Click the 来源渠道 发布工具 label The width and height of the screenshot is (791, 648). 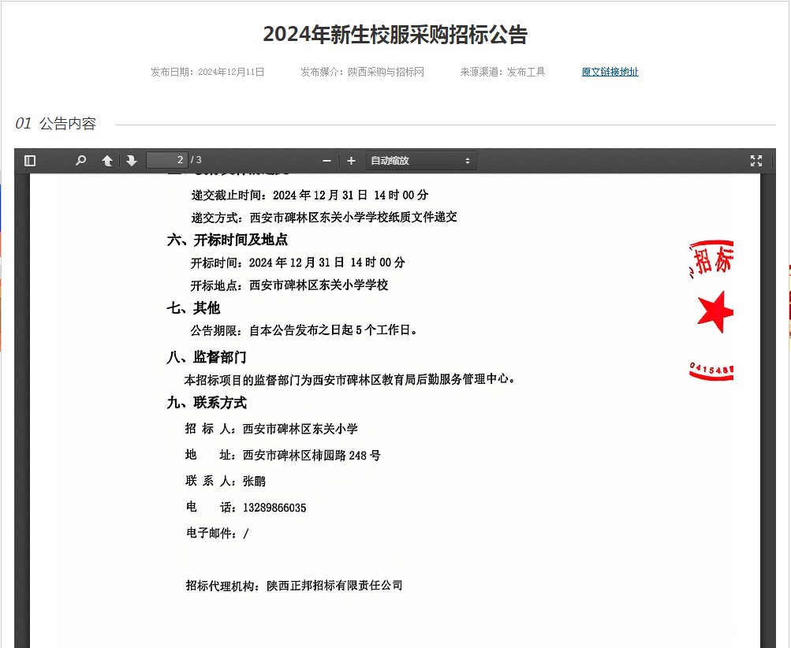(x=502, y=72)
